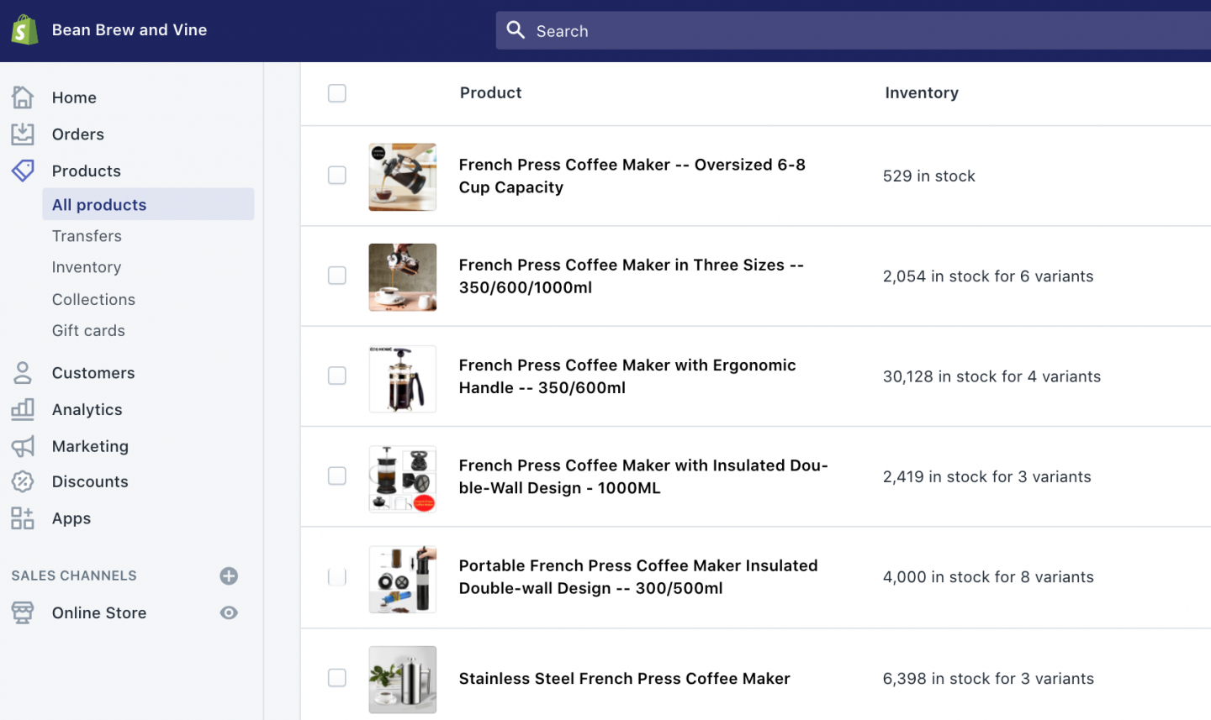
Task: Click the Ergonomic Handle French Press thumbnail
Action: click(402, 379)
